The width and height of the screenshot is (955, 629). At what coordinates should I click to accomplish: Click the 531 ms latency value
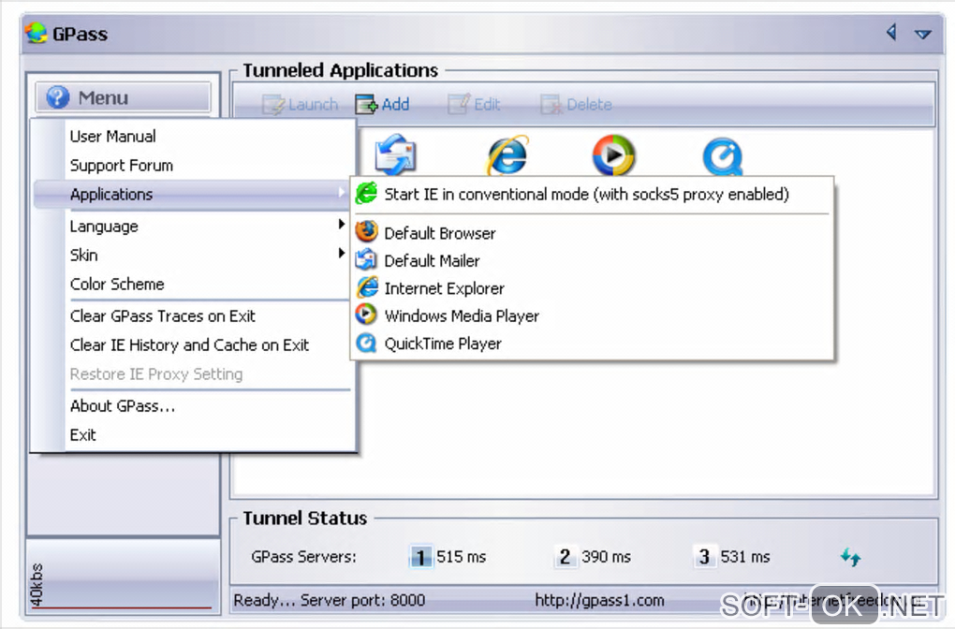[745, 557]
